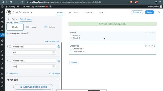
Task: Click drag handle for Chocolates 1 option
Action: coord(7,47)
